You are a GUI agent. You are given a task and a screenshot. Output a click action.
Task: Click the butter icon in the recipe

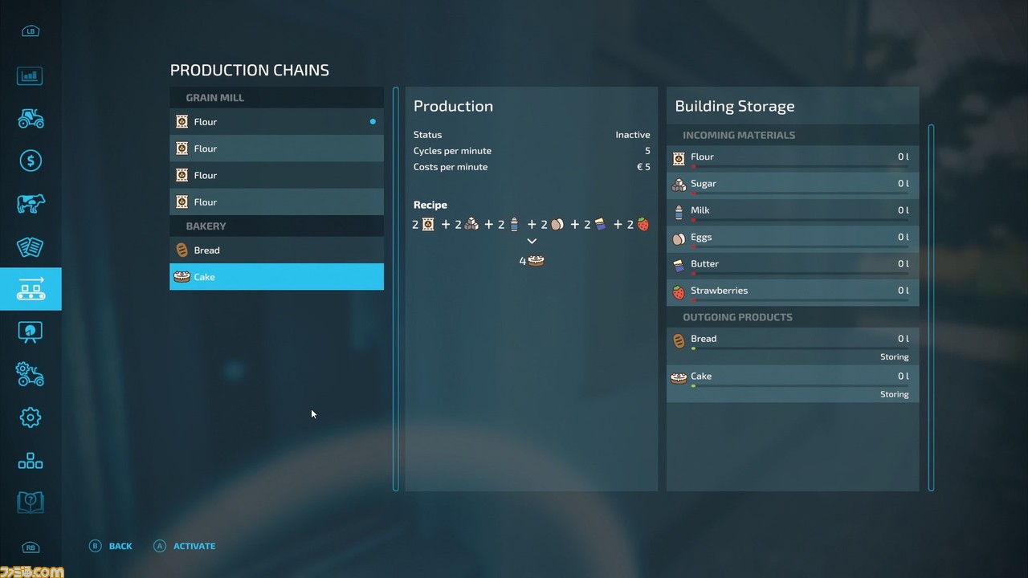tap(600, 225)
